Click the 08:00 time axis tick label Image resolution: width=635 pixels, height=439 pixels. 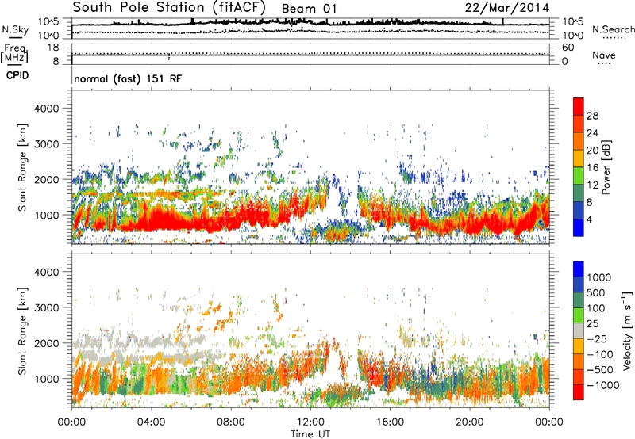(231, 422)
